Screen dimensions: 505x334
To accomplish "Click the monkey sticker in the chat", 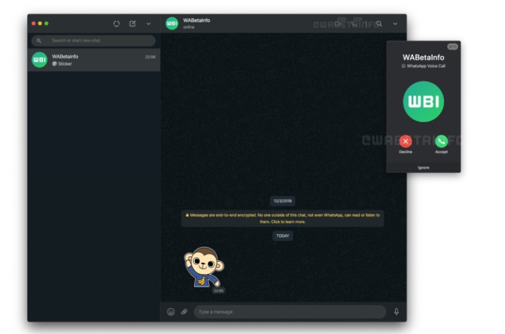I will point(202,267).
